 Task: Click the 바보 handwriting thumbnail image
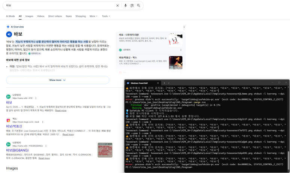tap(176, 40)
